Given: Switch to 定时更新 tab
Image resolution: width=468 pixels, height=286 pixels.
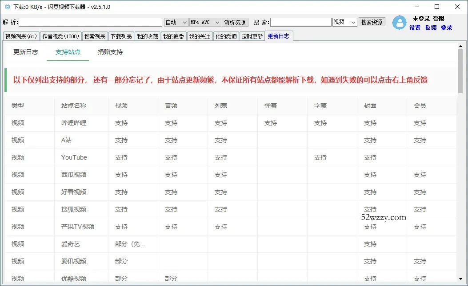Looking at the screenshot, I should click(252, 36).
